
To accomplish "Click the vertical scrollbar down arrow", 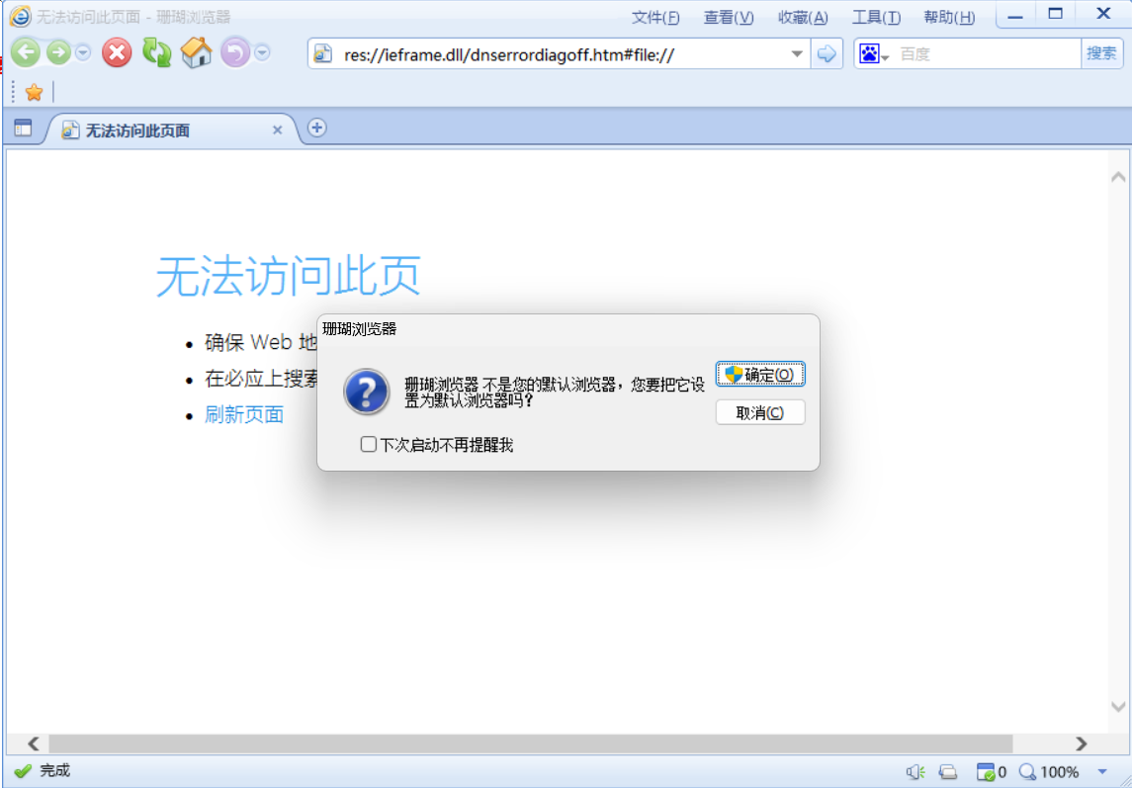I will (1118, 706).
